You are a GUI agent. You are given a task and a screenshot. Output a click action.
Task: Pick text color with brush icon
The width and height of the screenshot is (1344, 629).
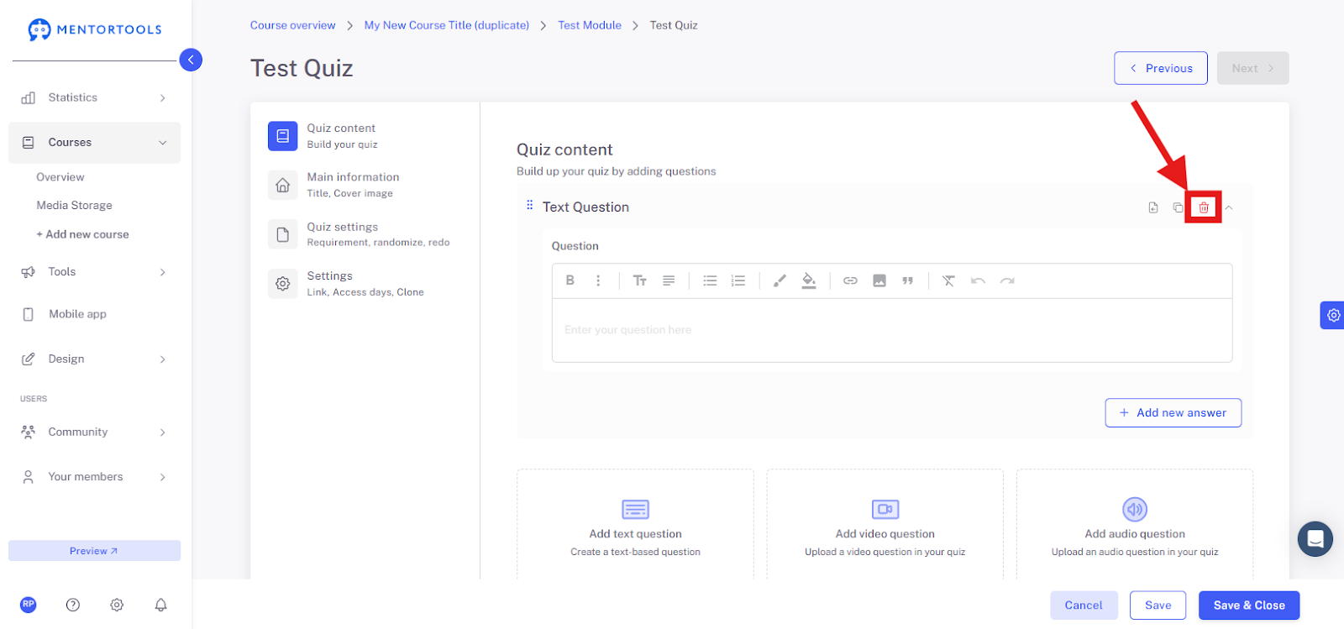[x=780, y=280]
